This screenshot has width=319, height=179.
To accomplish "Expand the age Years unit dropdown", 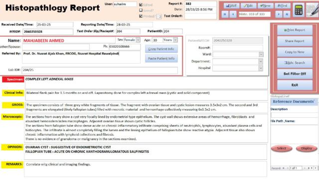I will click(x=175, y=40).
